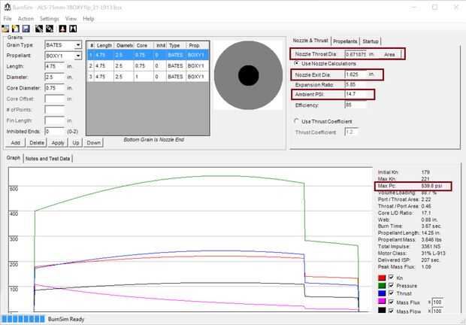Click the Add grain button

click(x=16, y=143)
